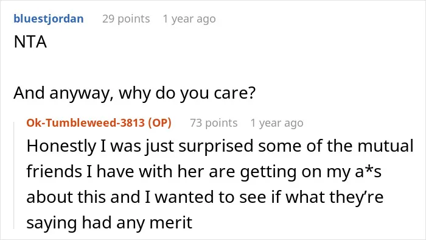Click the (OP) tag beside the username
Screen dimensions: 426x240
159,123
